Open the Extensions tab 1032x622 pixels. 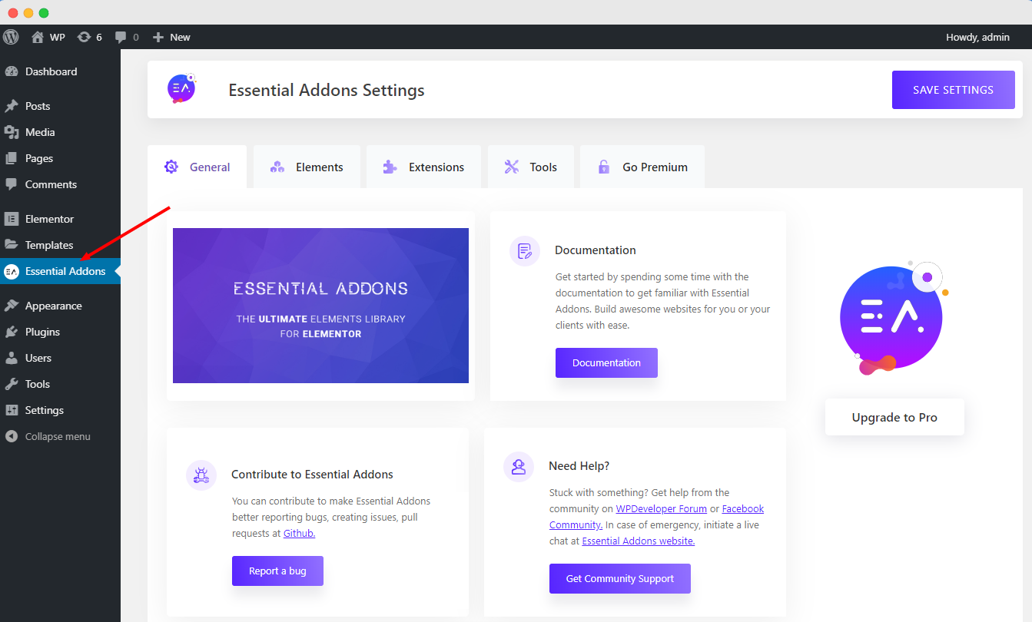click(423, 167)
